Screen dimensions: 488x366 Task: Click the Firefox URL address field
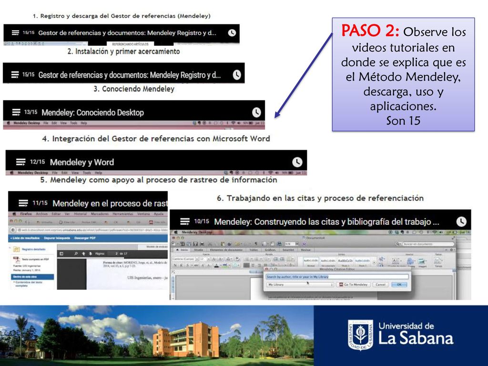pyautogui.click(x=93, y=230)
